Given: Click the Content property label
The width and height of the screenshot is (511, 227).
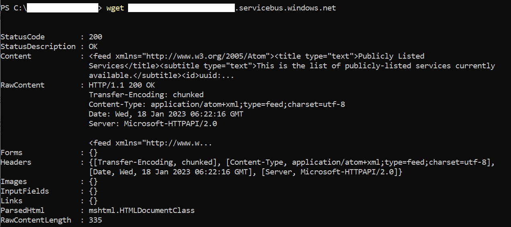Looking at the screenshot, I should [x=16, y=56].
